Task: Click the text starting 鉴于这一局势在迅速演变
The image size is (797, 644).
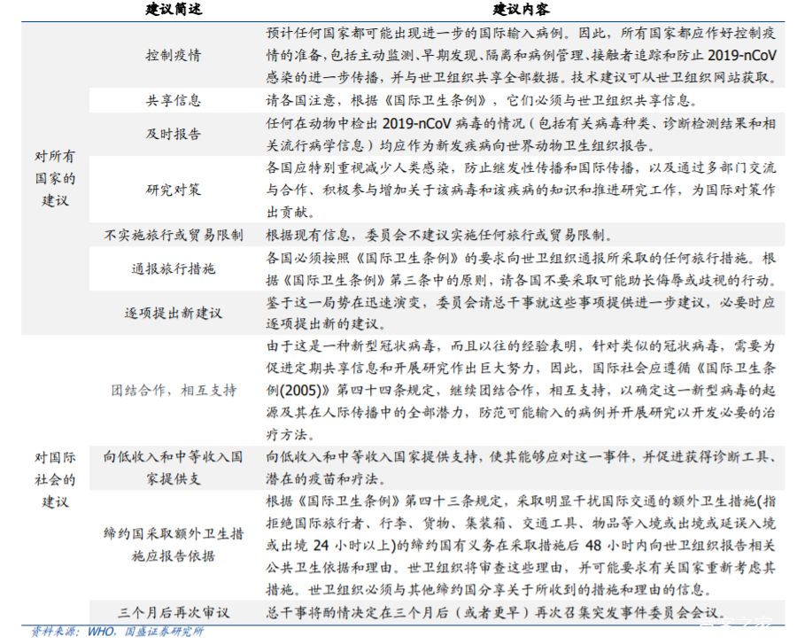Action: 521,313
